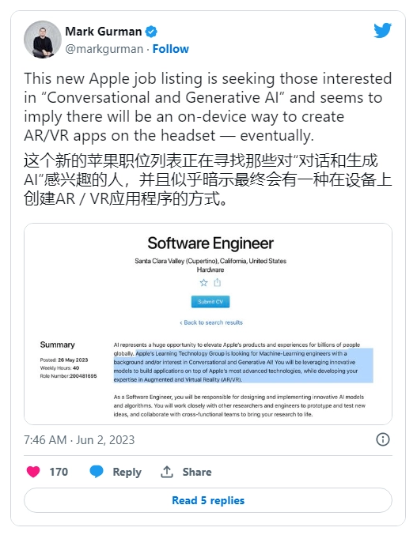This screenshot has width=417, height=535.
Task: Click the Share text label
Action: coord(197,472)
